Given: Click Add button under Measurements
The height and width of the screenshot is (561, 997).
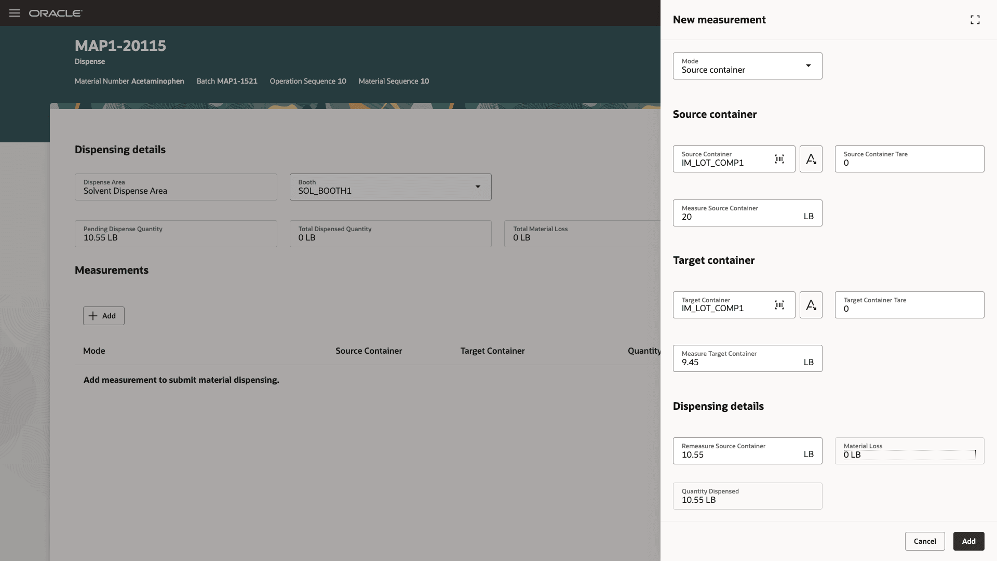Looking at the screenshot, I should [104, 316].
